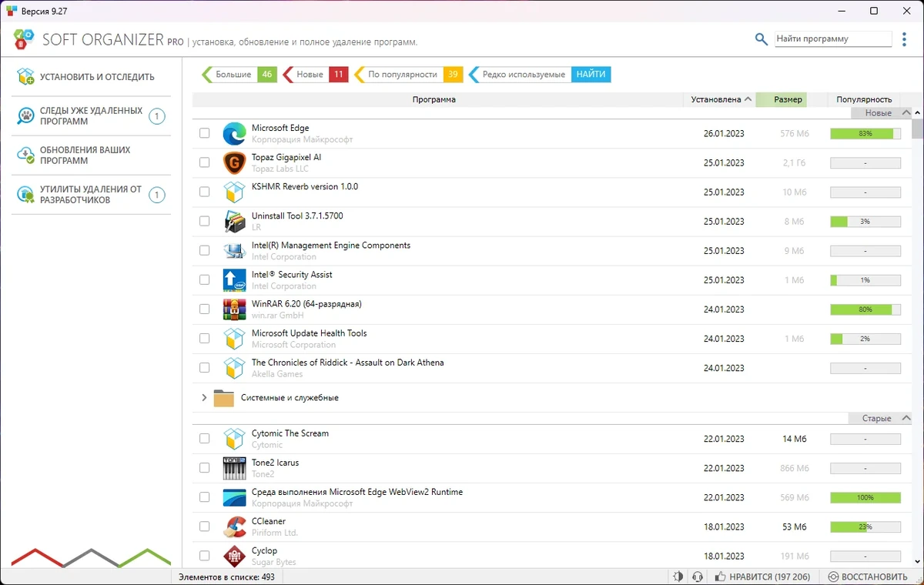Open Утилиты удаления от разработчиков
Screen dimensions: 924x585
(91, 195)
